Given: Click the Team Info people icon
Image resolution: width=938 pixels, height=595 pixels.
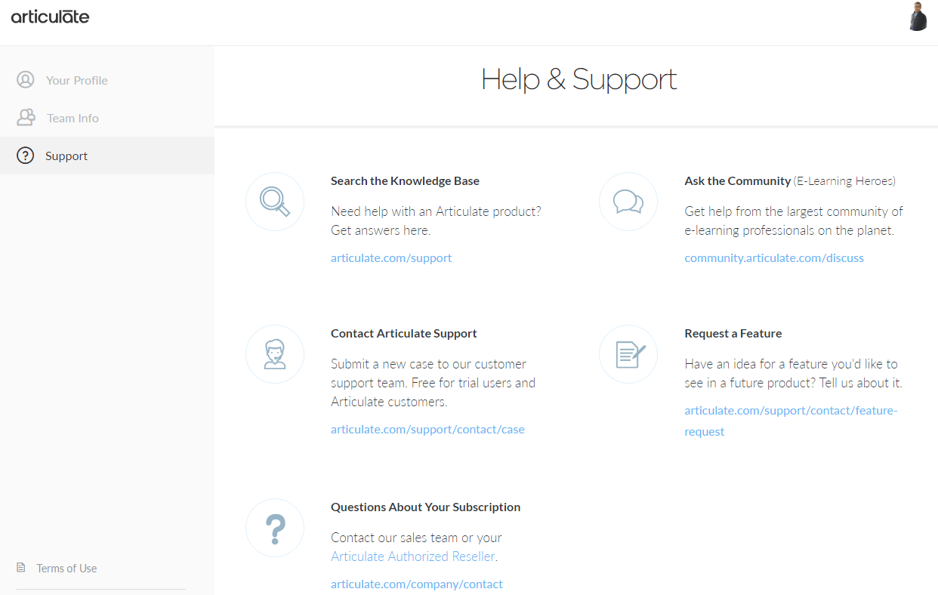Looking at the screenshot, I should pyautogui.click(x=26, y=118).
